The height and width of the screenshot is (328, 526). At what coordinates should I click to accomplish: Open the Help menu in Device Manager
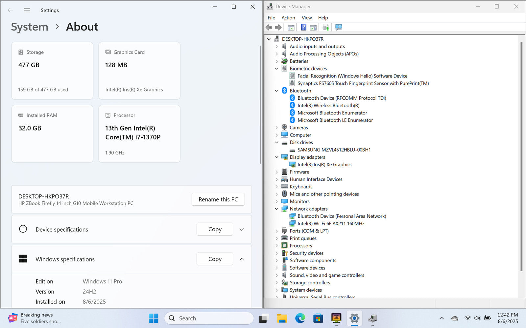(323, 18)
